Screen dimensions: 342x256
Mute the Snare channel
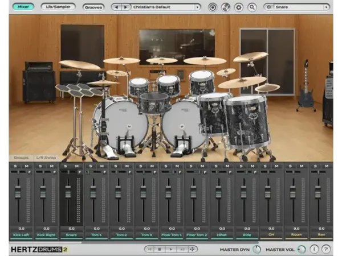click(77, 166)
